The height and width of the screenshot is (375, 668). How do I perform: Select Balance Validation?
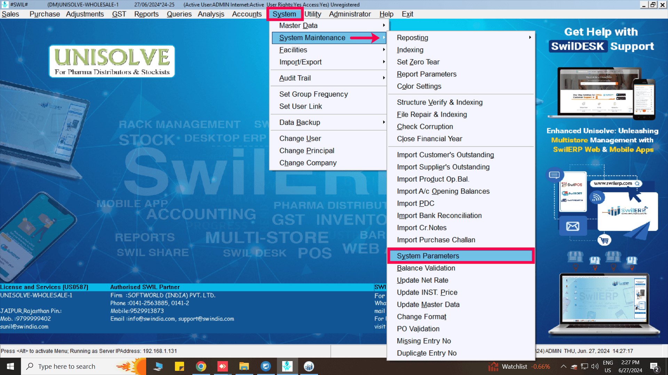pyautogui.click(x=461, y=268)
